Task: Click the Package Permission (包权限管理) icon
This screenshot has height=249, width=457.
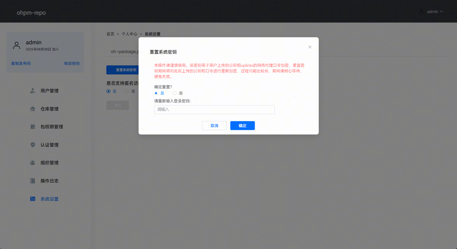Action: (x=33, y=127)
